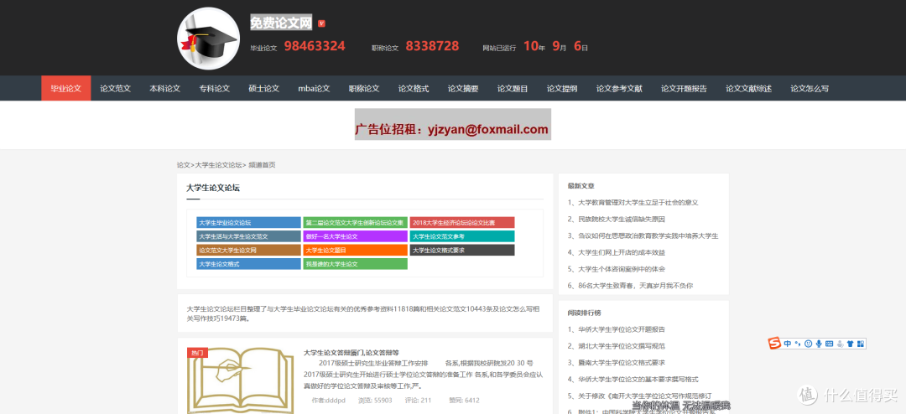
Task: Go to 论文摘要 in the nav bar
Action: (463, 88)
